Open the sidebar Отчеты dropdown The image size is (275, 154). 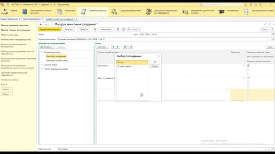[7, 89]
